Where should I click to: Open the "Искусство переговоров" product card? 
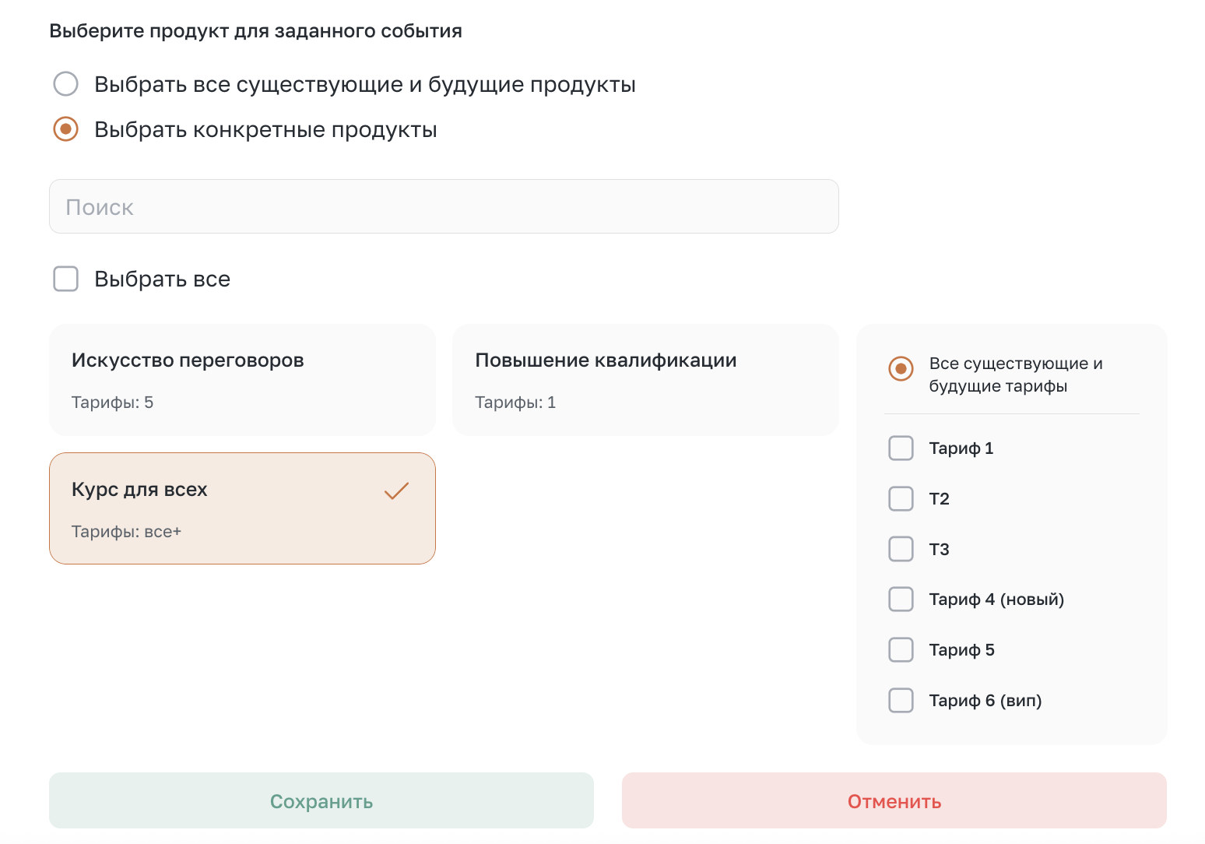point(242,380)
